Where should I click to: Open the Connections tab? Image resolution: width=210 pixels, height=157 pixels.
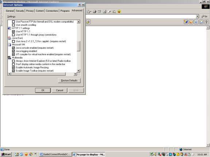point(52,11)
